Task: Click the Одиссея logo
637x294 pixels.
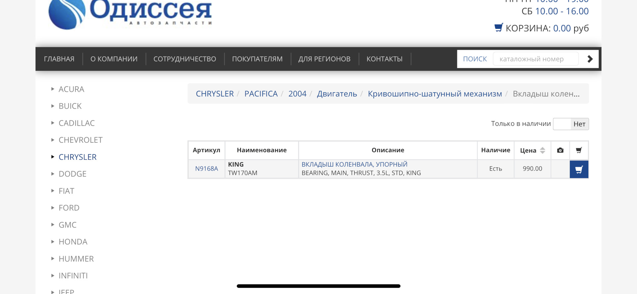Action: point(130,14)
